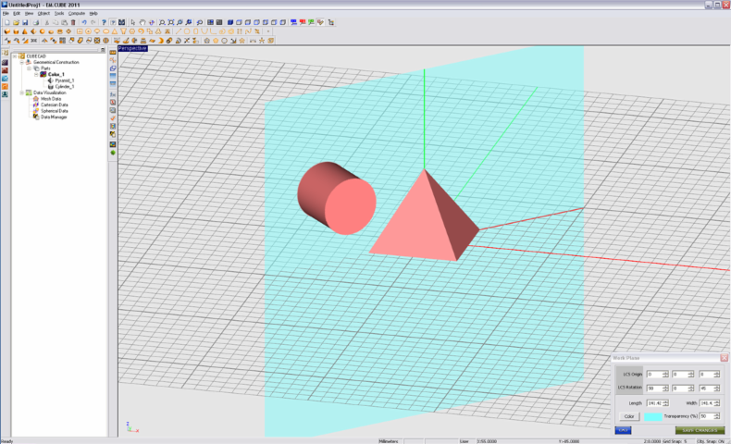Click the cyan color swatch in Work Plane
Image resolution: width=731 pixels, height=444 pixels.
point(651,416)
